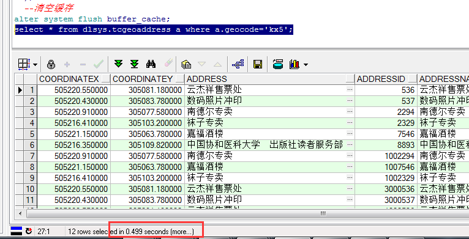Click small button in COORDINATEY header
The image size is (469, 239).
180,79
